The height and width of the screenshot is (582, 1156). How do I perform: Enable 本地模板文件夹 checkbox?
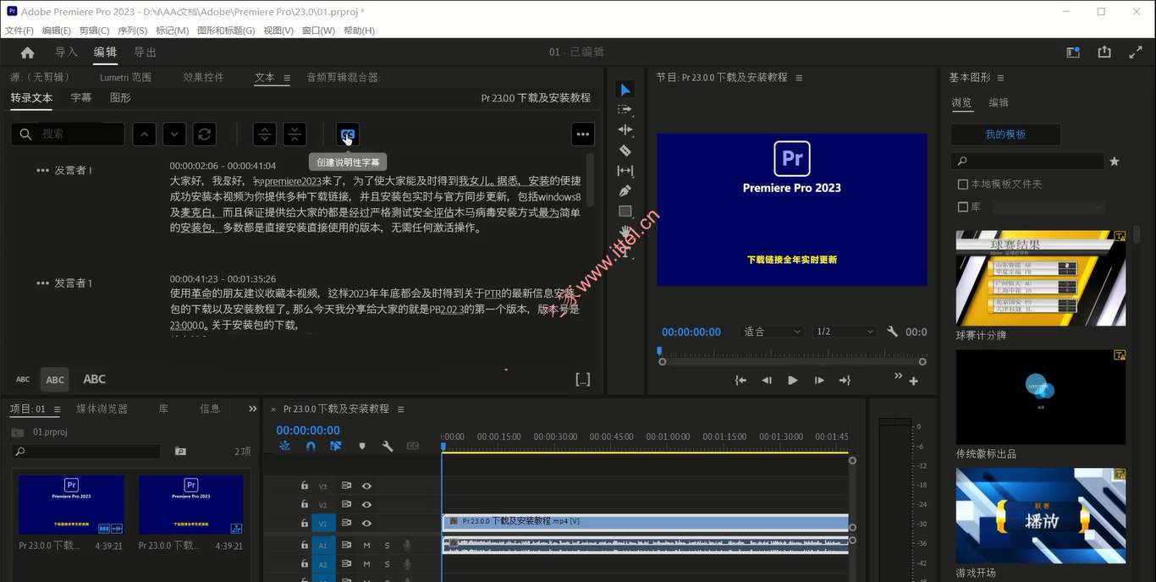click(962, 184)
